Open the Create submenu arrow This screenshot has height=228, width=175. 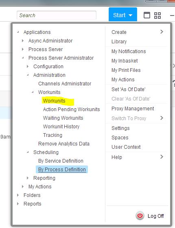click(162, 32)
